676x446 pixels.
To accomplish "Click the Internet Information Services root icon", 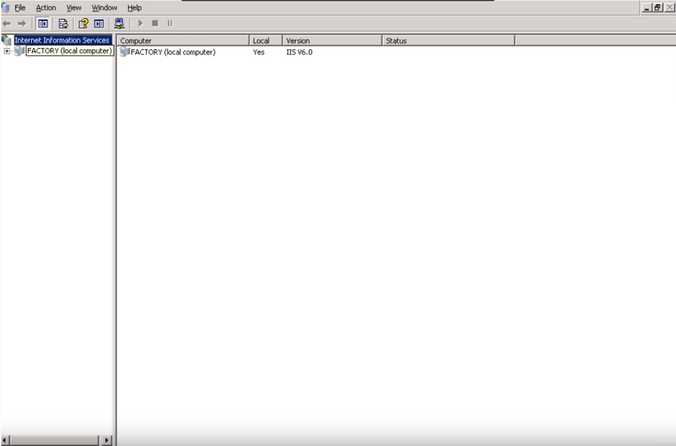I will pos(6,40).
